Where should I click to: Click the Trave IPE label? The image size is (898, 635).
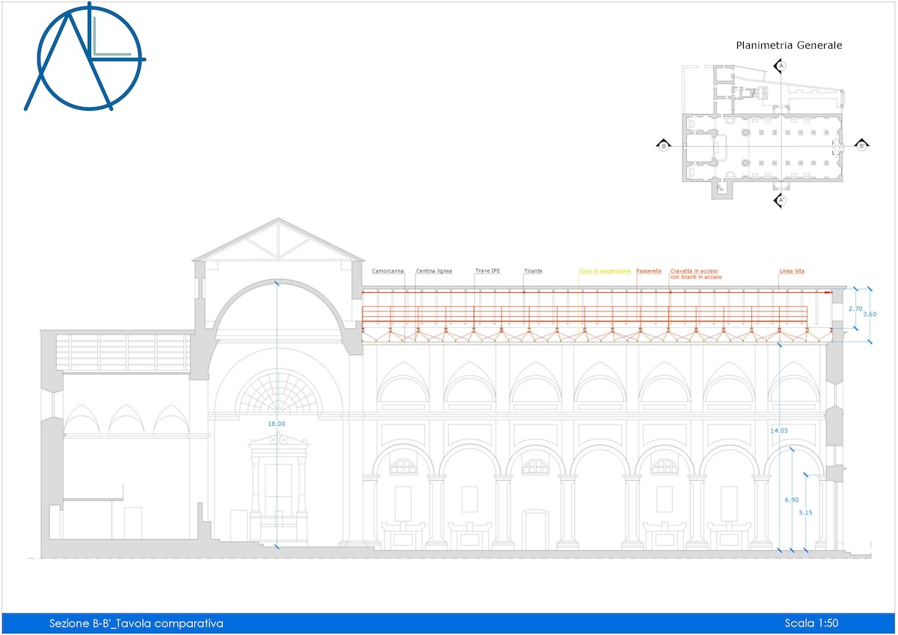pos(487,271)
